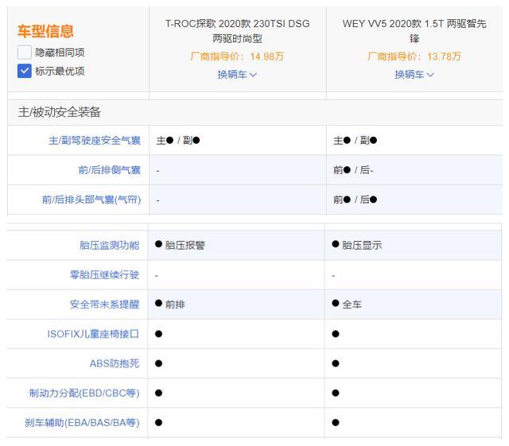Open ISOFIX儿童座椅接口 parameter link
509x446 pixels.
pyautogui.click(x=93, y=334)
